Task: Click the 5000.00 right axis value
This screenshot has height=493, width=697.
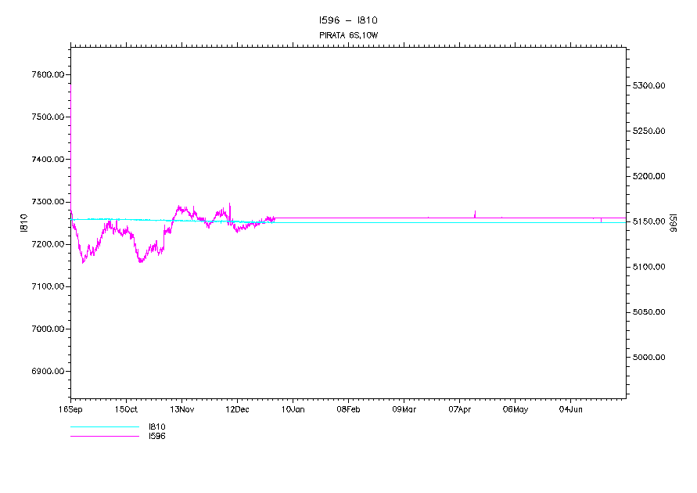Action: click(x=649, y=358)
